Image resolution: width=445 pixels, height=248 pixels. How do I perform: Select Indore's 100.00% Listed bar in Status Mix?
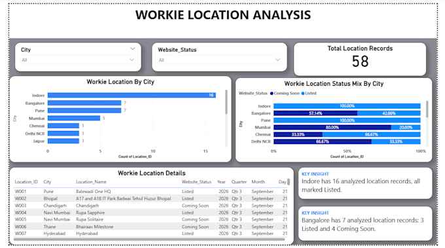pyautogui.click(x=347, y=106)
